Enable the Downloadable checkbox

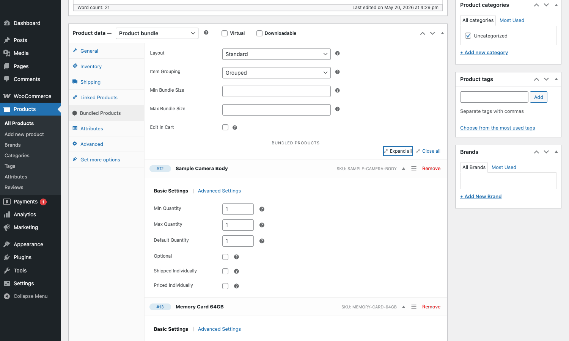(259, 33)
